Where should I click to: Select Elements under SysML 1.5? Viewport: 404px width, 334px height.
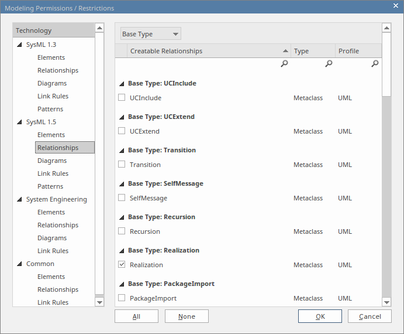pos(51,135)
